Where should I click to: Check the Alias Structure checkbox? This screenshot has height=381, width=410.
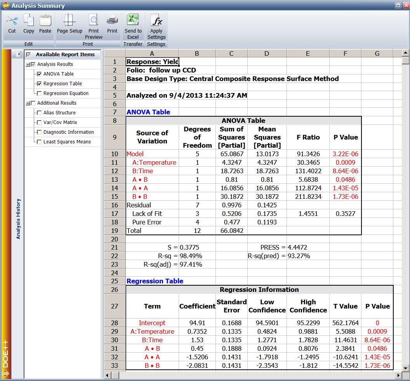click(39, 113)
